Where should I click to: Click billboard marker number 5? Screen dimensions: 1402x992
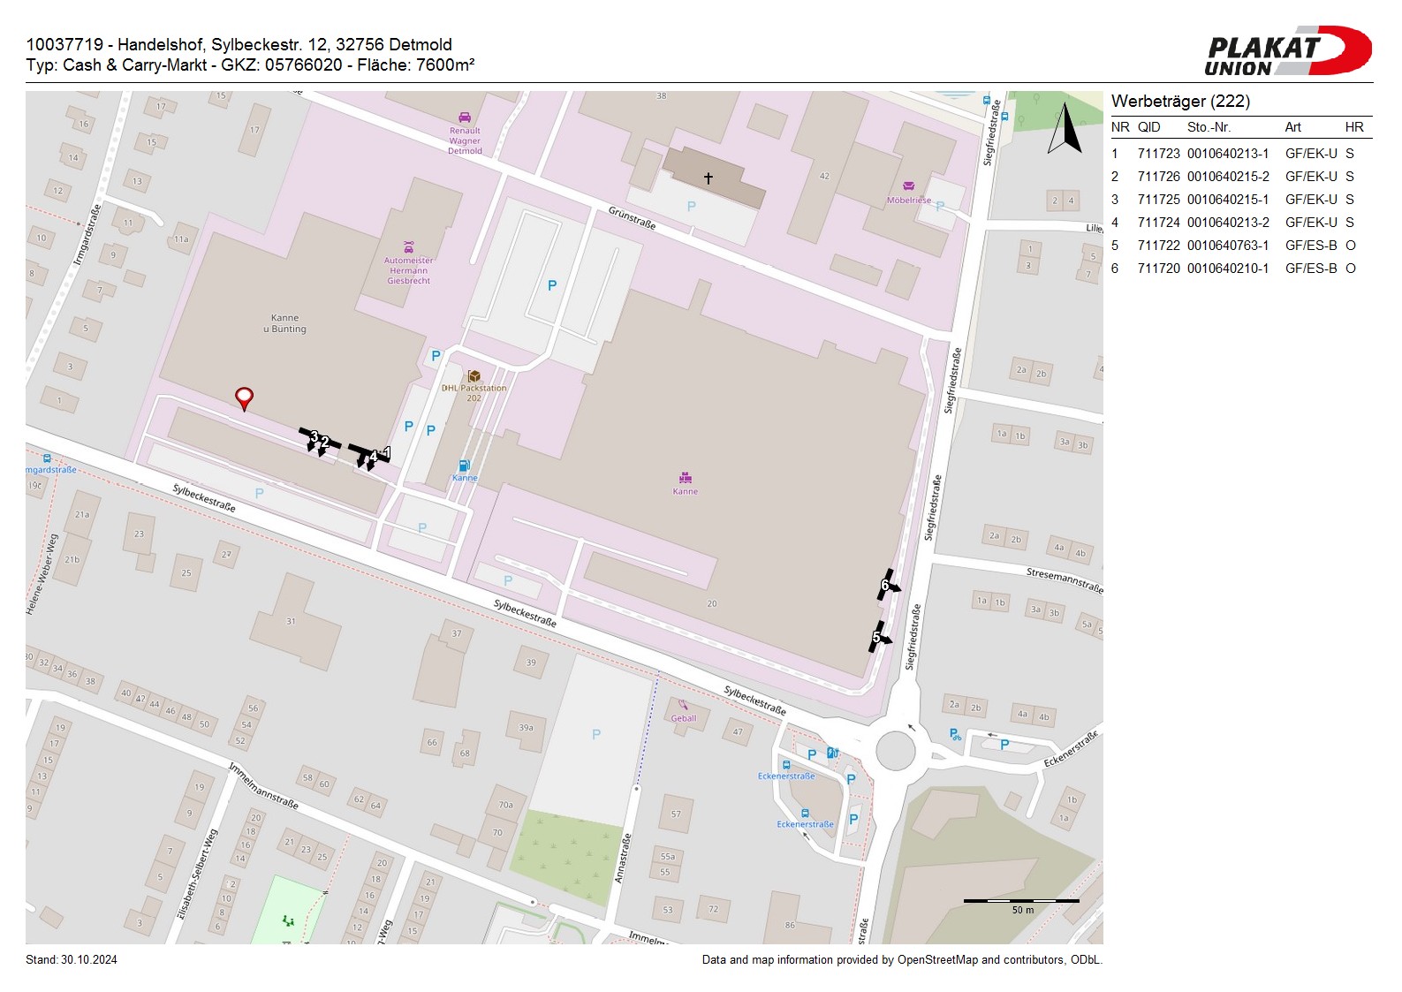pos(878,637)
